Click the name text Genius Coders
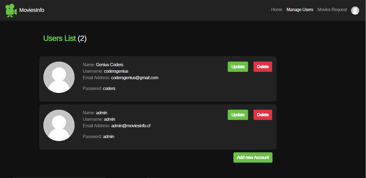 (x=110, y=65)
